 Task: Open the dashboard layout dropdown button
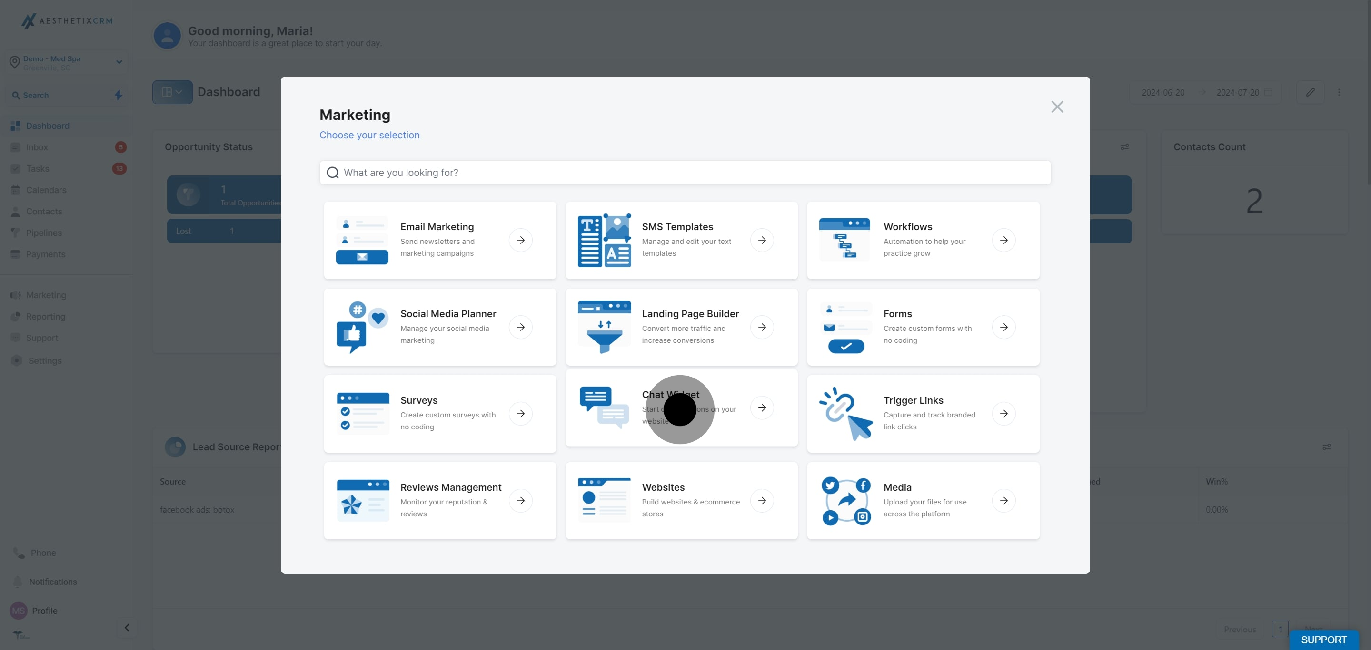pyautogui.click(x=172, y=92)
